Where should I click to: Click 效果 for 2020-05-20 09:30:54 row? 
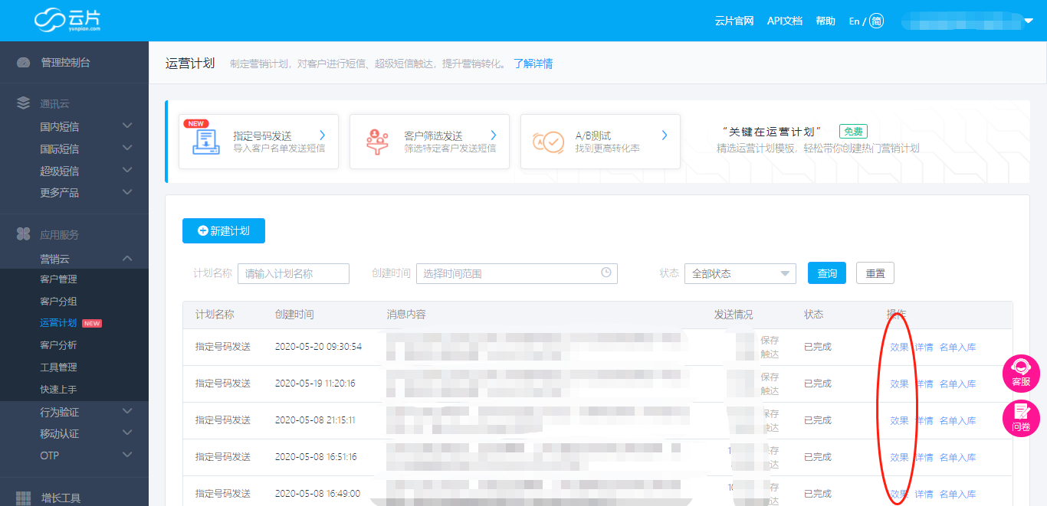click(x=899, y=347)
